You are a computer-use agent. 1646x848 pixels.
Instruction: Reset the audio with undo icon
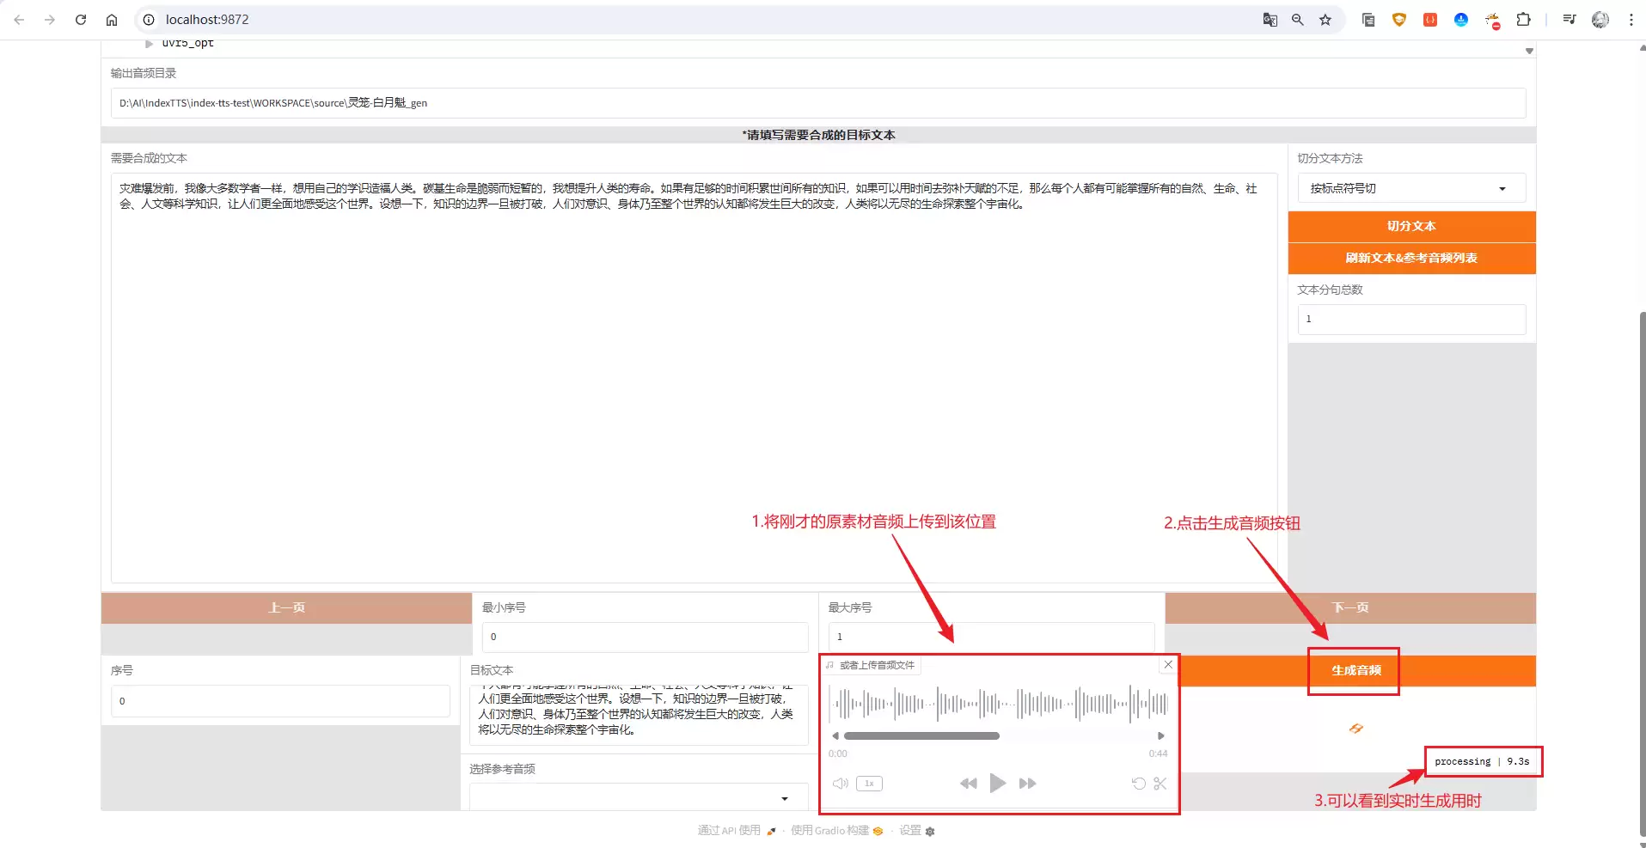(1138, 783)
